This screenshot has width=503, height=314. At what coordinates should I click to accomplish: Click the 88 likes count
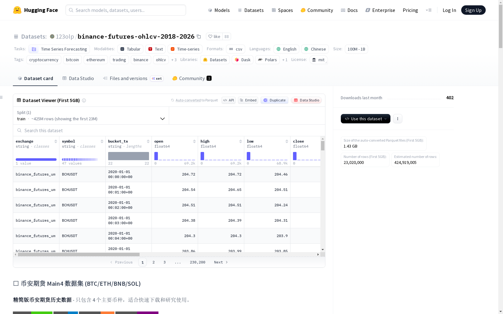(227, 36)
